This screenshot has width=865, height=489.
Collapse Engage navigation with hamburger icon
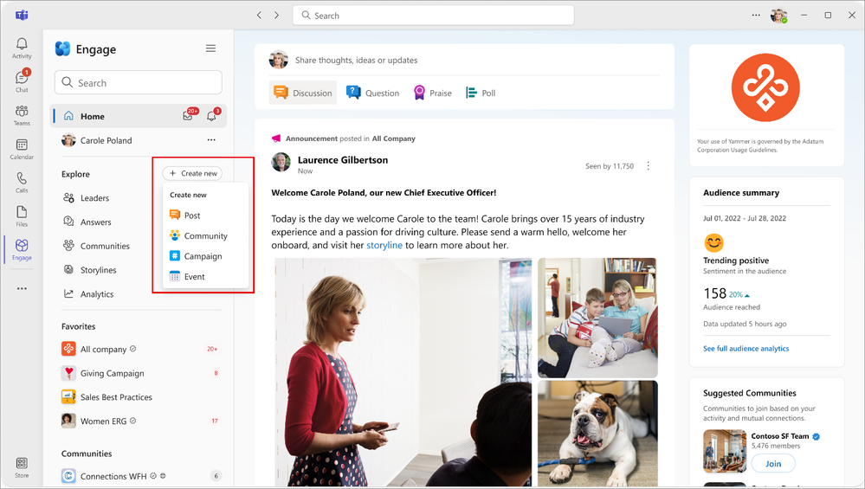210,48
